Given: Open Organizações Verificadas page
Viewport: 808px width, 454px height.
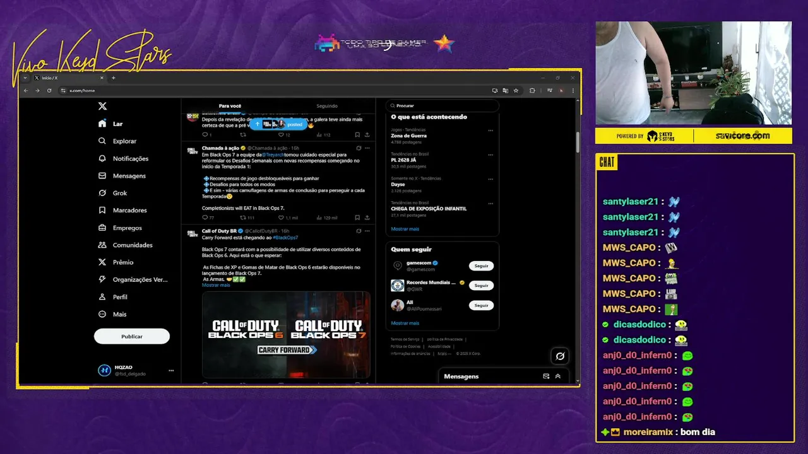Looking at the screenshot, I should [x=133, y=279].
